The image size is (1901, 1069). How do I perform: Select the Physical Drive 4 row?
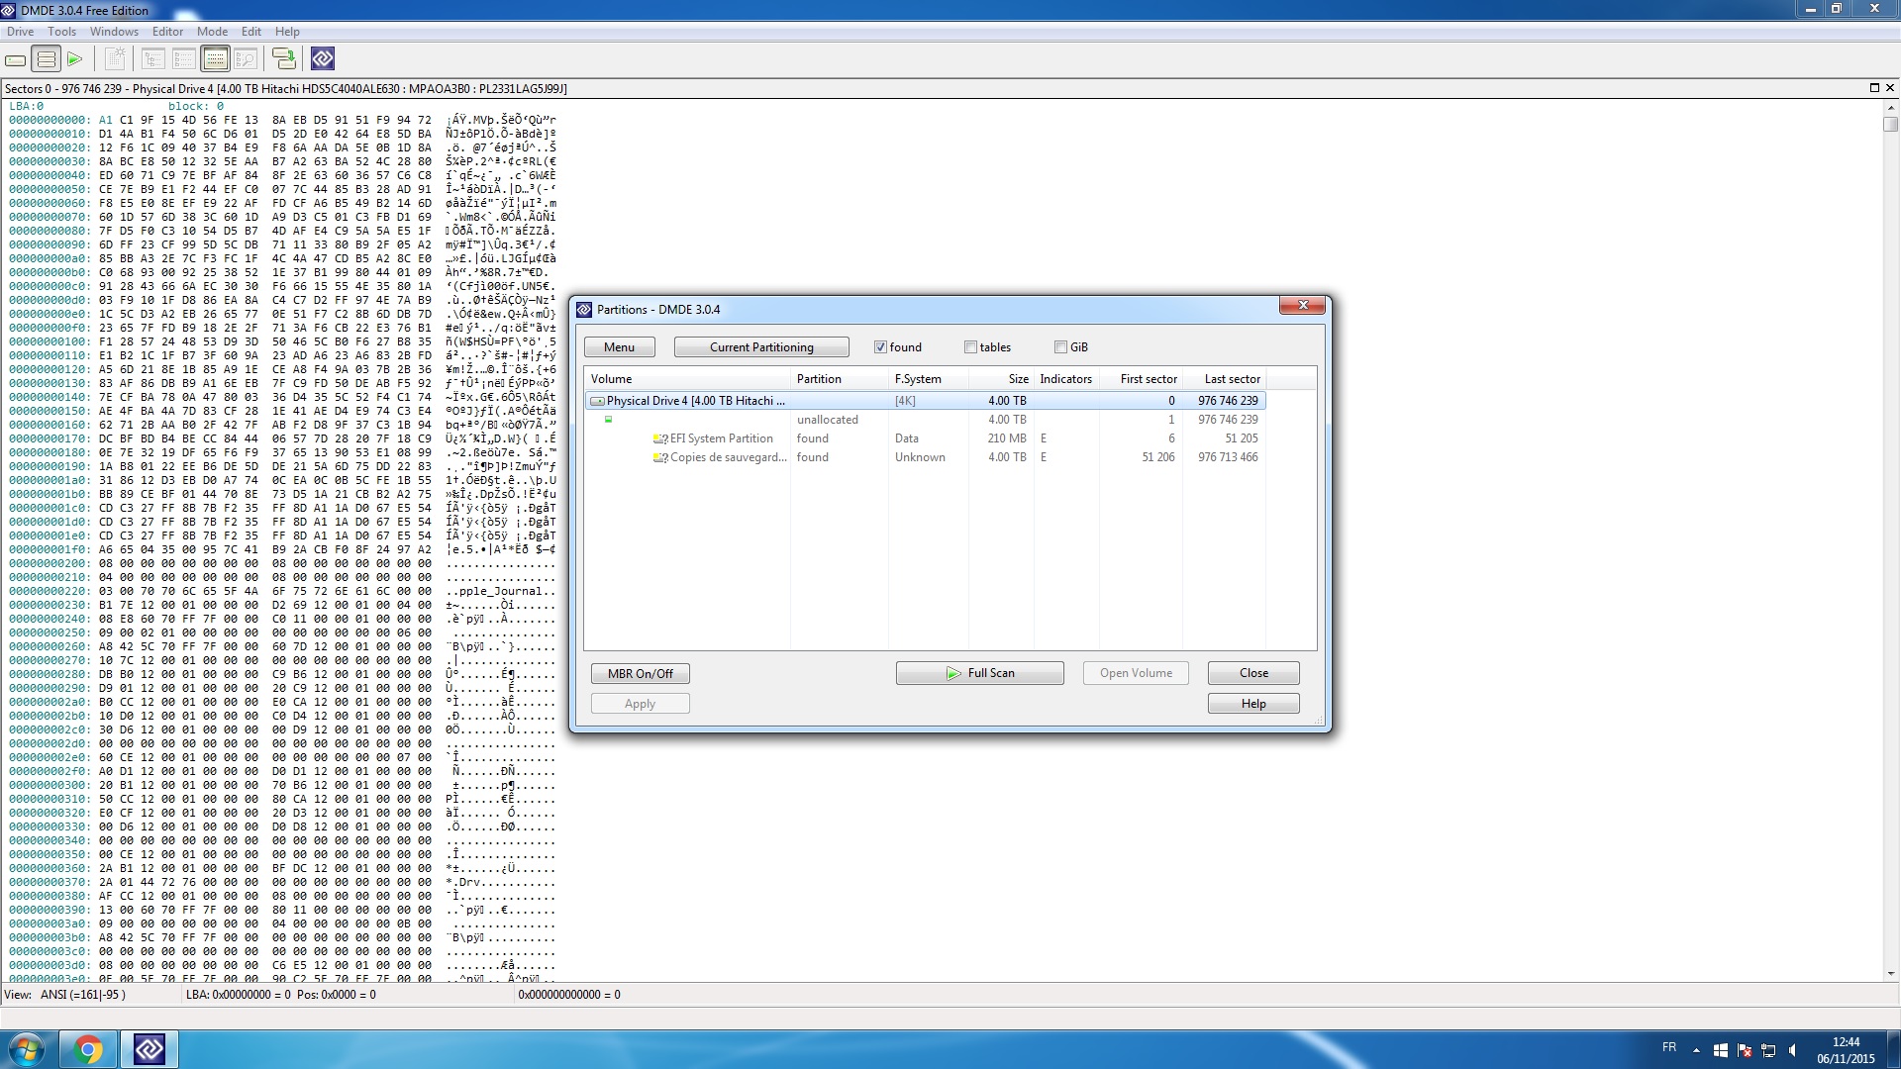coord(925,401)
